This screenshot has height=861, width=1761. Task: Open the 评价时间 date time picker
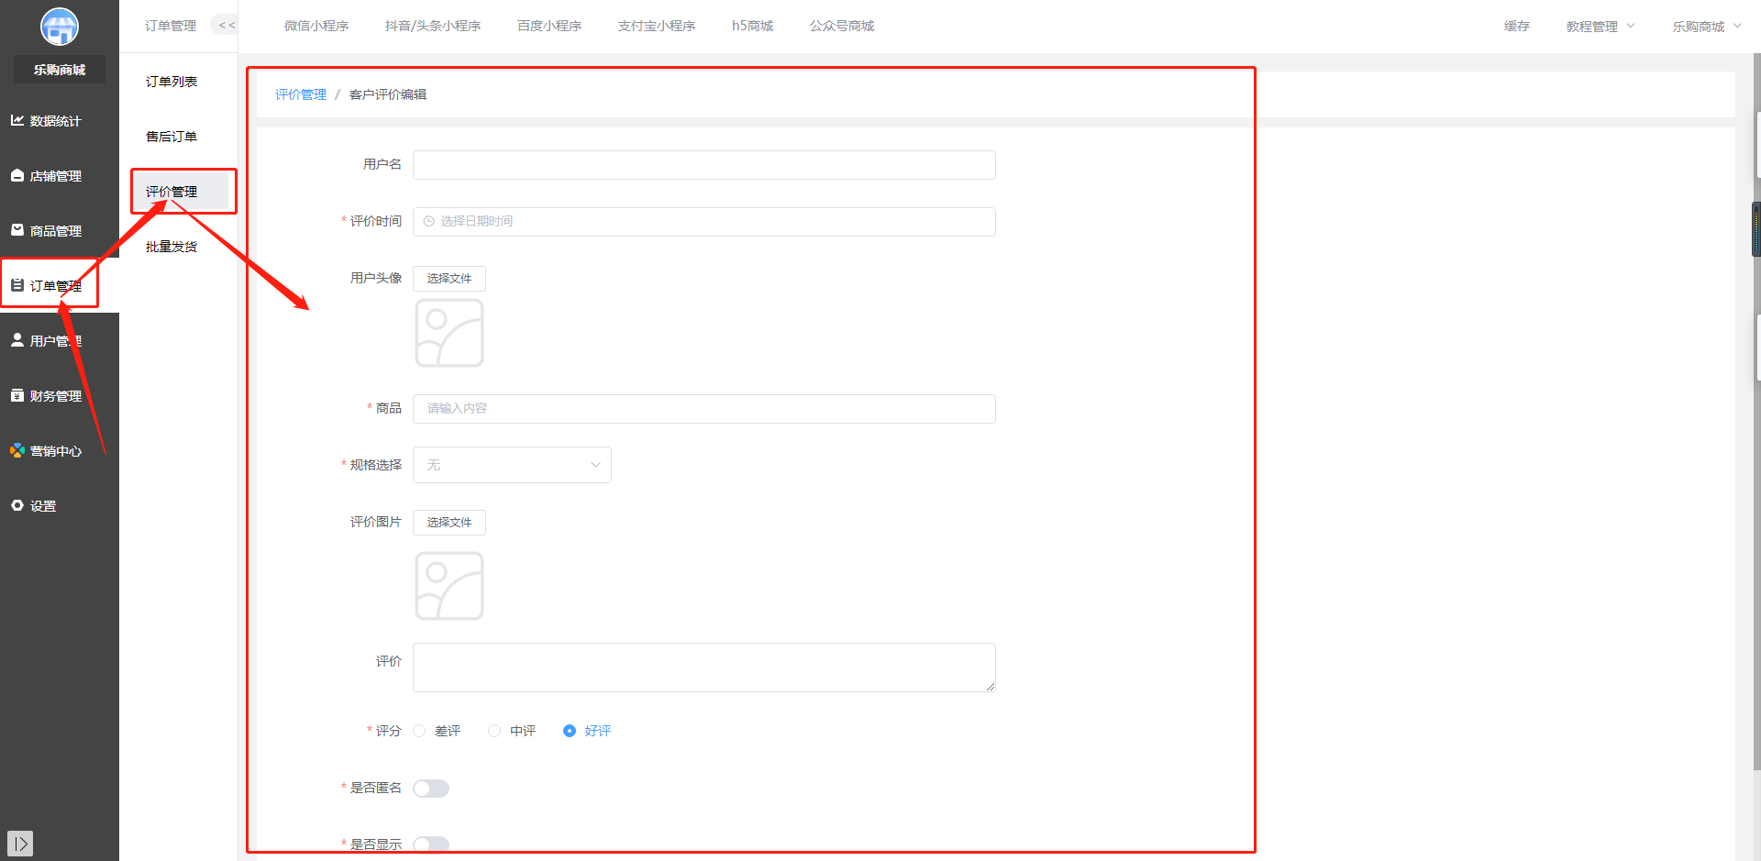[x=703, y=222]
